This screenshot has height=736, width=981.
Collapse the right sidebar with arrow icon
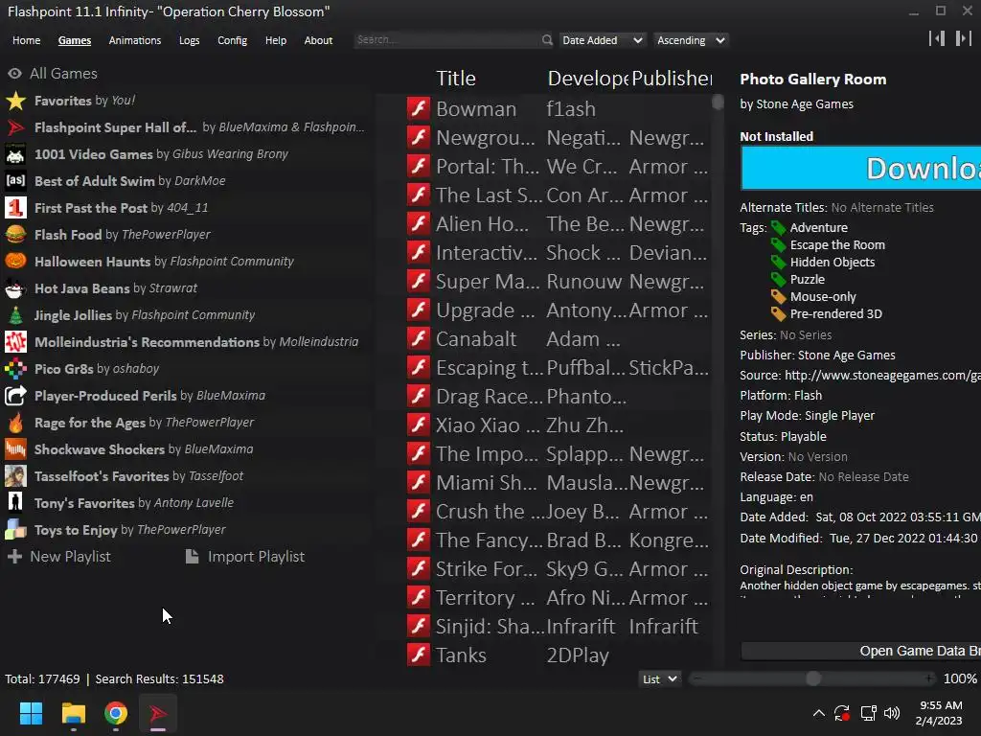[963, 38]
